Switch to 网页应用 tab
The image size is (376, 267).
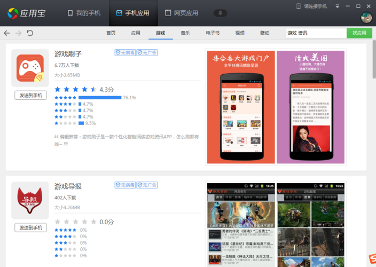(182, 13)
